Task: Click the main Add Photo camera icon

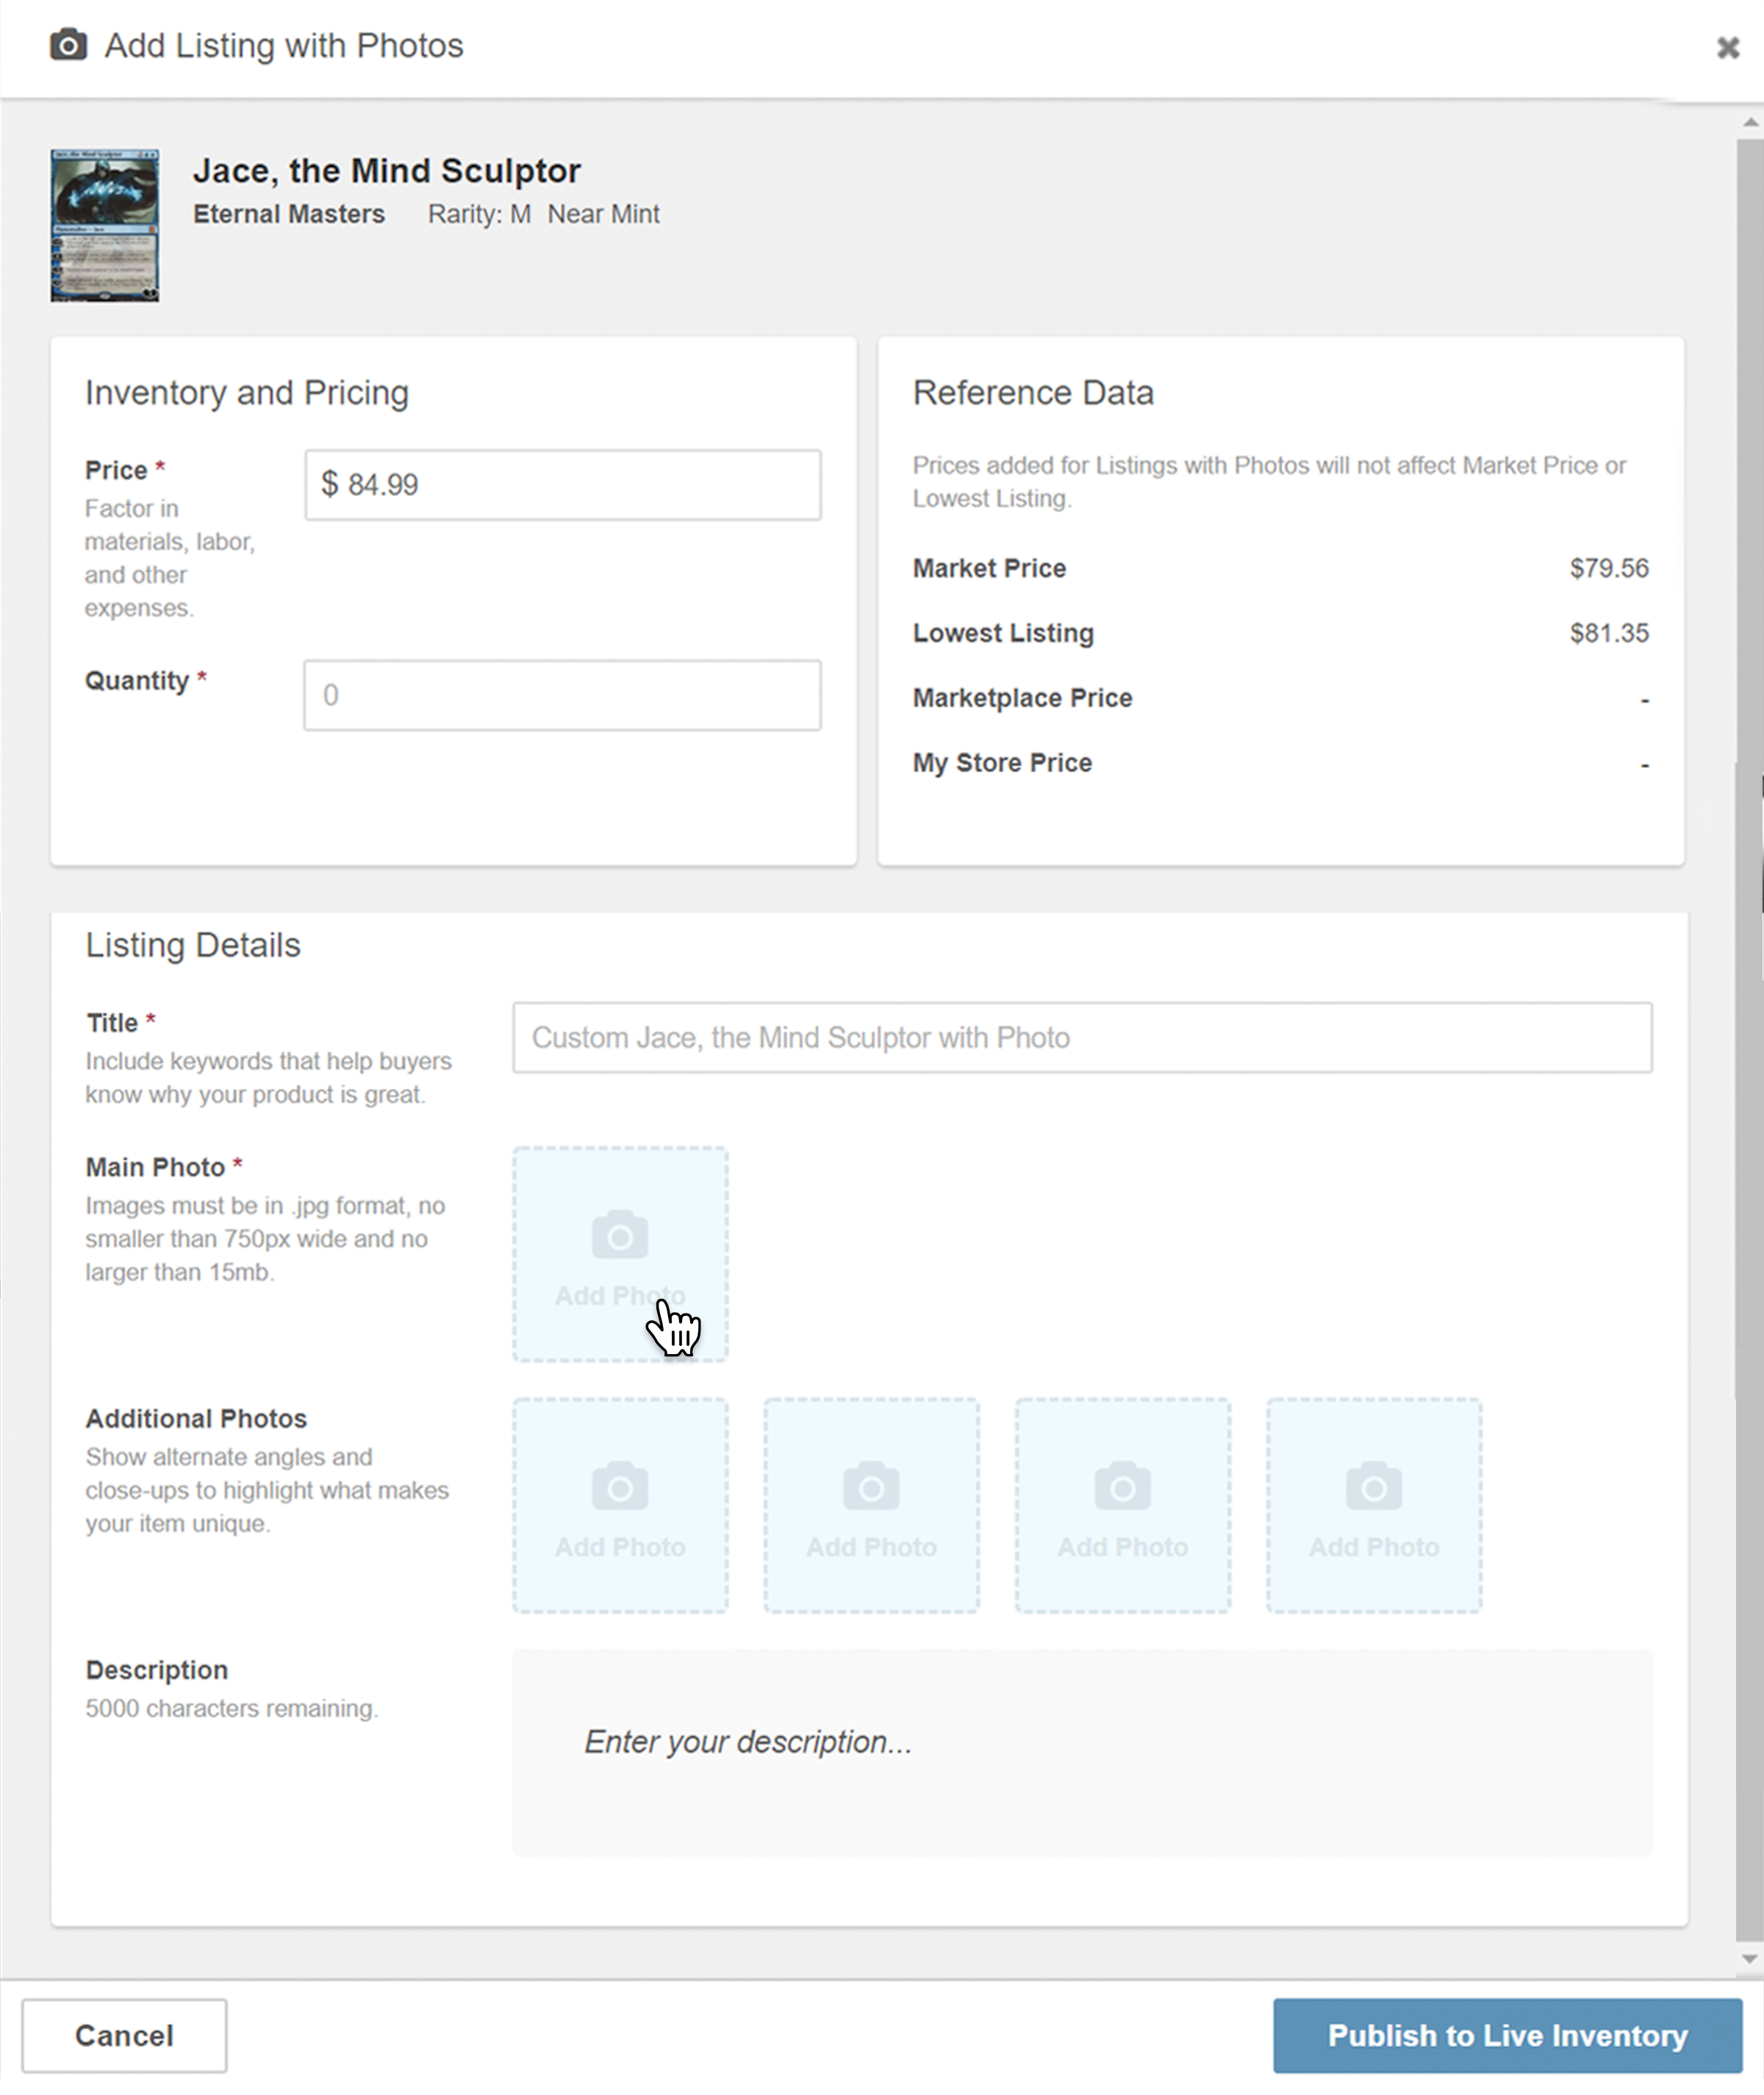Action: point(620,1233)
